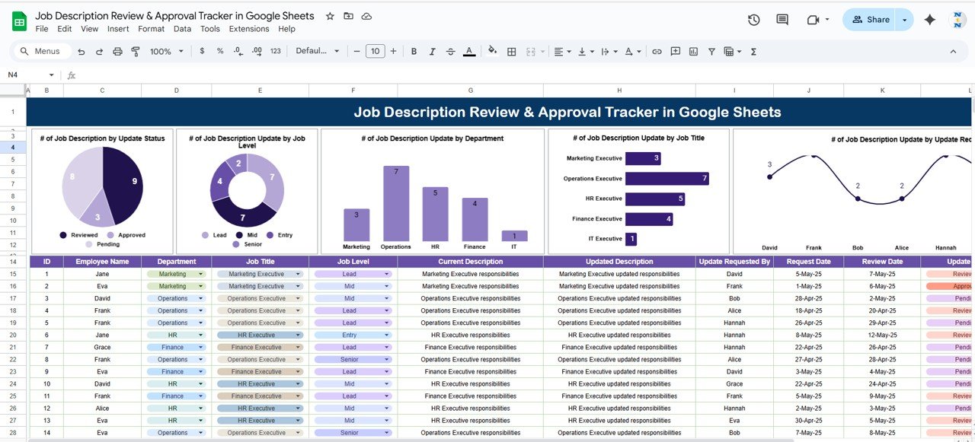This screenshot has height=442, width=975.
Task: Open the comments panel icon
Action: [x=782, y=20]
